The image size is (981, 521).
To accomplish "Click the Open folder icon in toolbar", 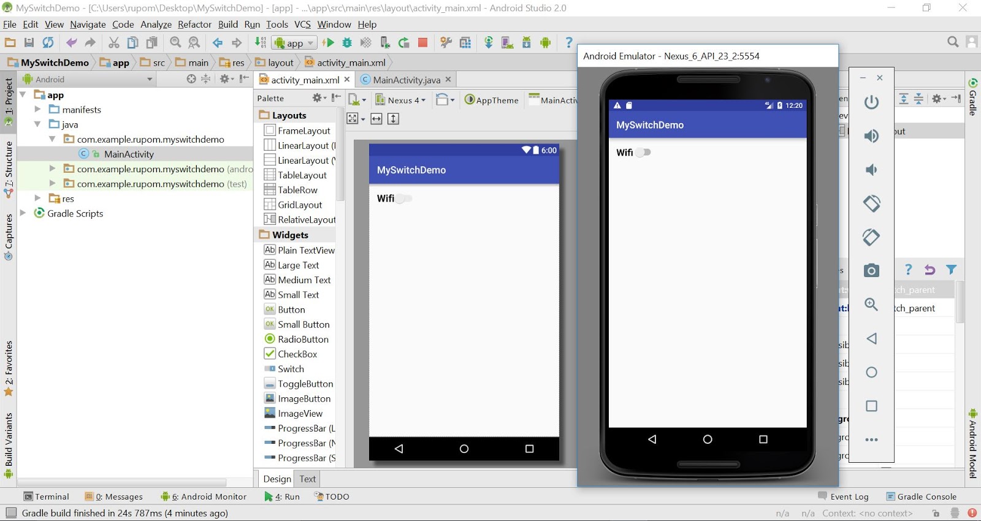I will (10, 42).
